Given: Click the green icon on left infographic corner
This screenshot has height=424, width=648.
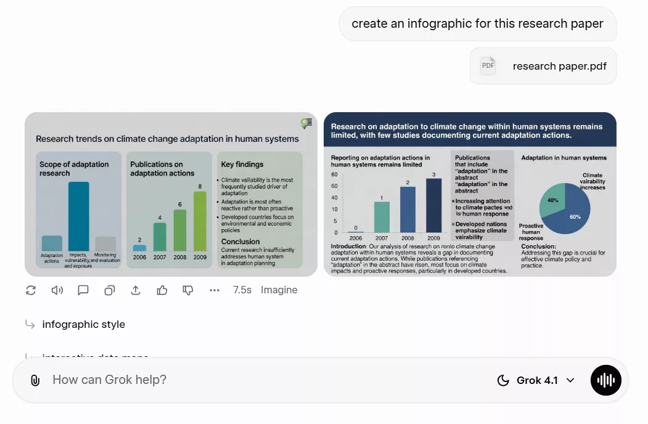Looking at the screenshot, I should click(305, 123).
